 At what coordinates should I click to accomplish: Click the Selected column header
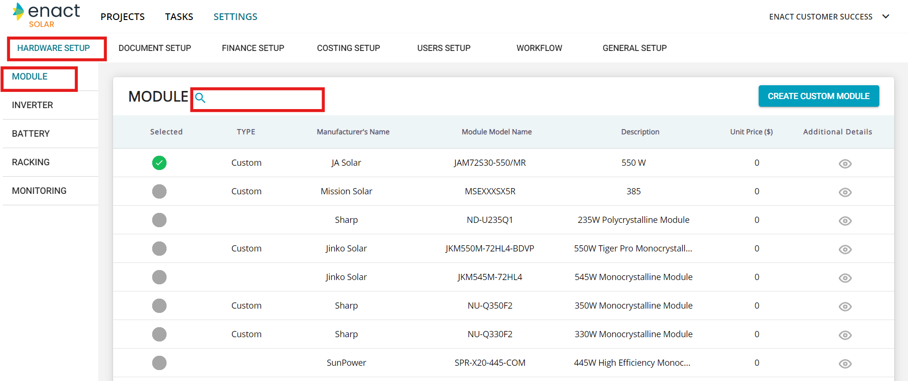166,132
